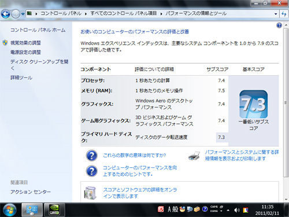Click the Back navigation arrow button
This screenshot has height=217, width=289.
coord(5,14)
